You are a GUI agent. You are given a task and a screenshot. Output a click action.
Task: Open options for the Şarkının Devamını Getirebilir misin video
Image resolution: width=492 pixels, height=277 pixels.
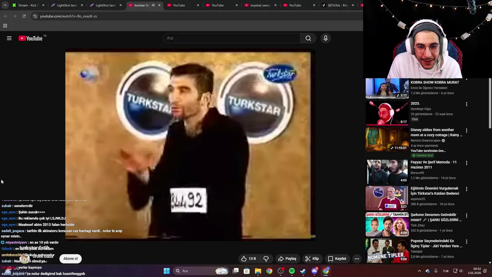coord(467,215)
